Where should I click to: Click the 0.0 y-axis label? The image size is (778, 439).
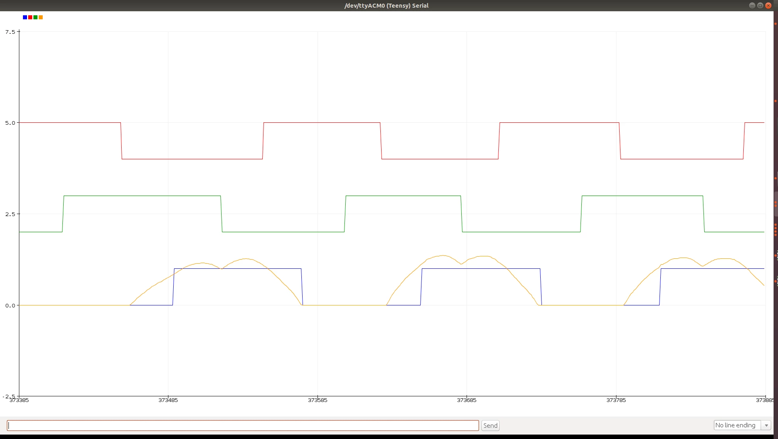coord(10,305)
